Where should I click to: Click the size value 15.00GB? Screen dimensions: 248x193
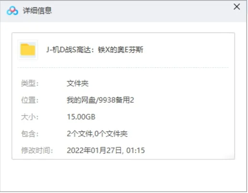click(x=81, y=117)
